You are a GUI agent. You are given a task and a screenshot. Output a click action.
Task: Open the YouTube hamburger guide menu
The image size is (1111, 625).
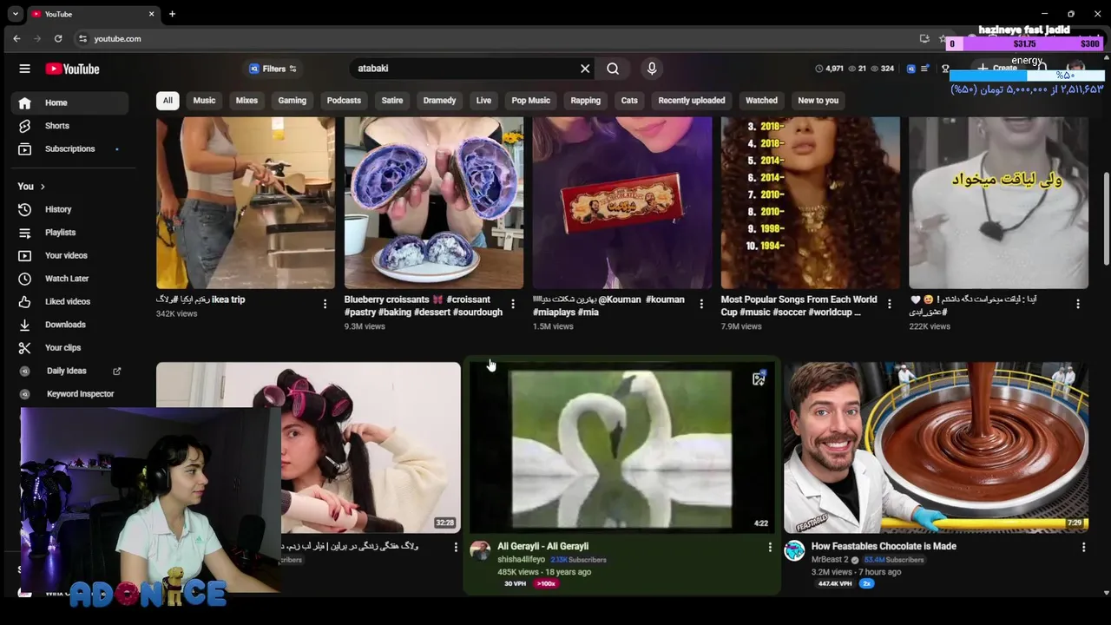coord(24,69)
